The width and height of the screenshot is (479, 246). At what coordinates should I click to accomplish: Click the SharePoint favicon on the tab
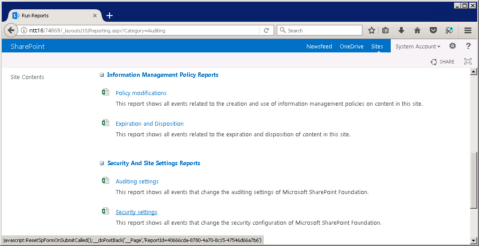16,15
